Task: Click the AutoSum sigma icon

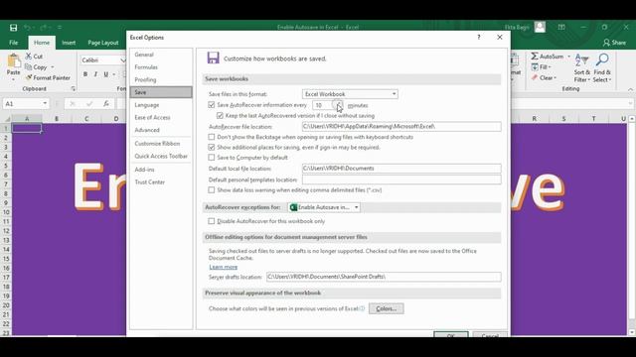Action: click(535, 57)
